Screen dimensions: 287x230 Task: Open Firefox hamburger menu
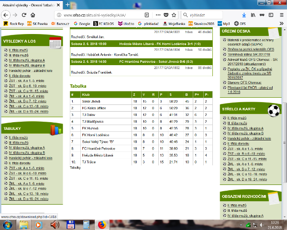coord(282,15)
